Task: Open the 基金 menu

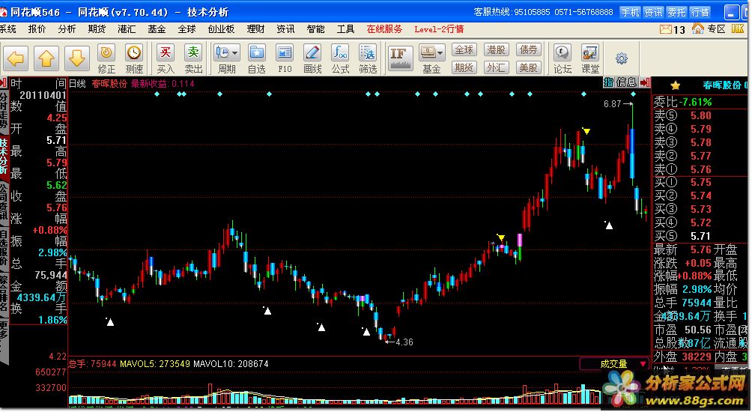Action: pyautogui.click(x=157, y=29)
